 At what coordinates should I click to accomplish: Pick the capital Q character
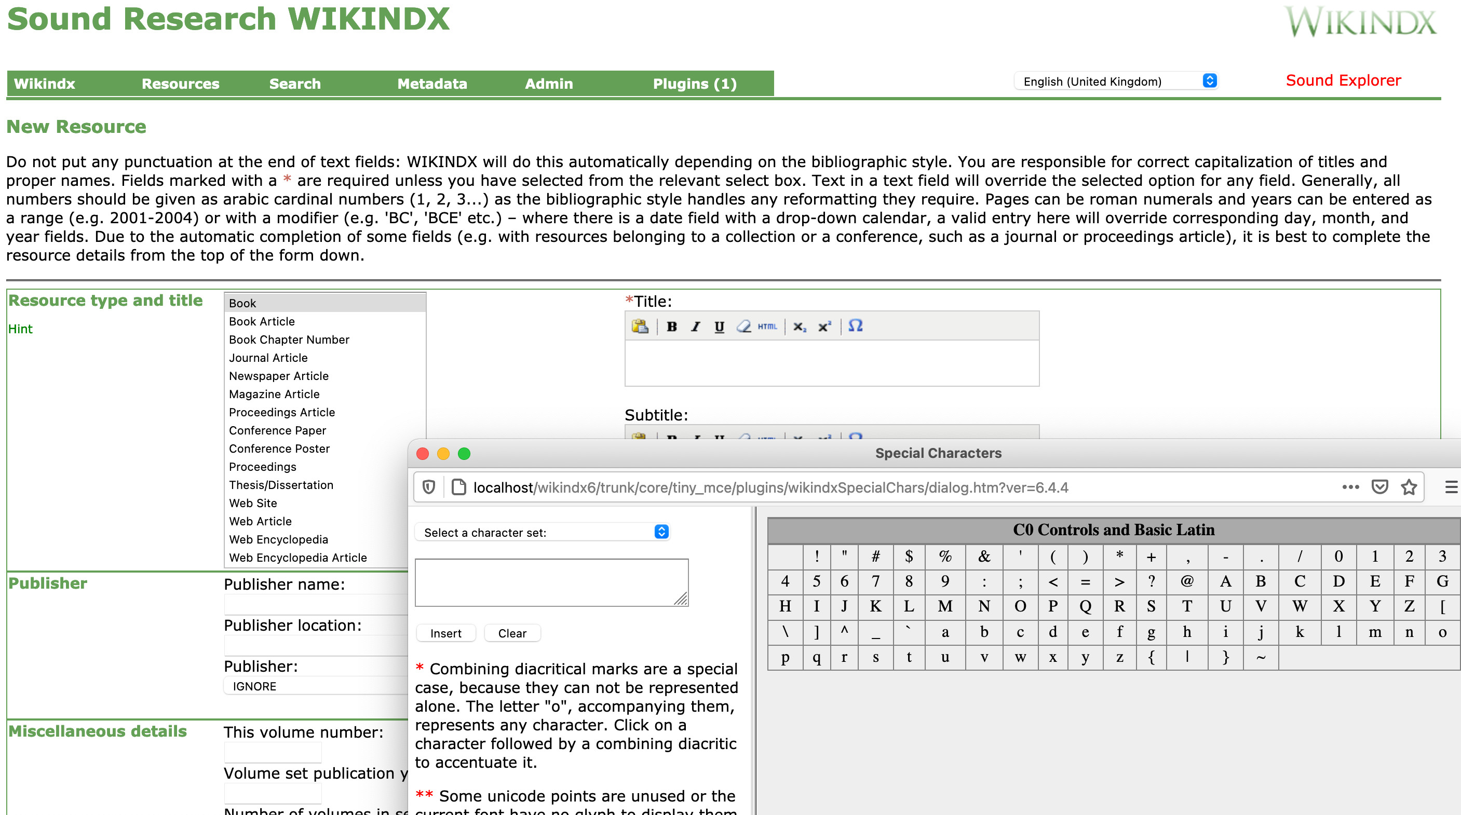[x=1086, y=606]
